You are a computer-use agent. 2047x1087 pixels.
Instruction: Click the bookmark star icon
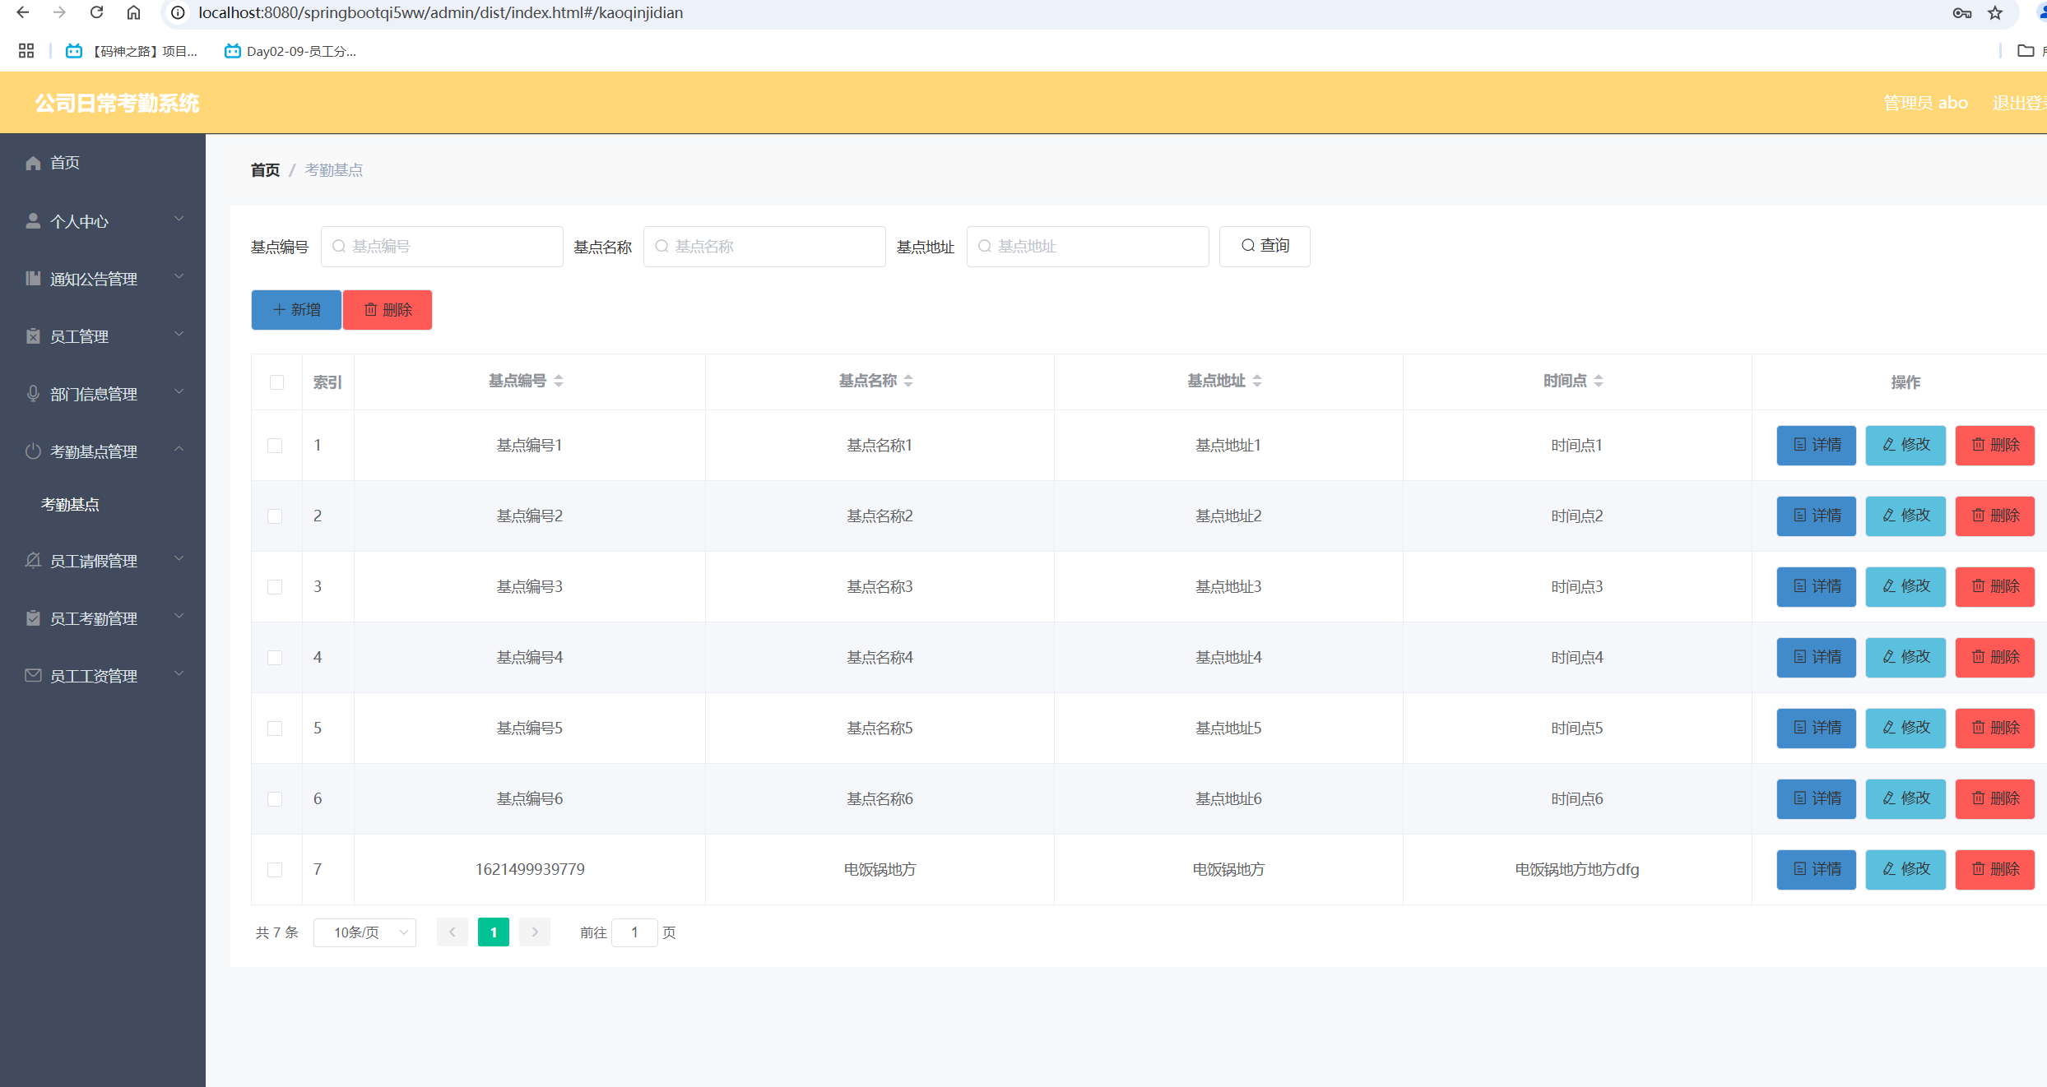[1995, 12]
